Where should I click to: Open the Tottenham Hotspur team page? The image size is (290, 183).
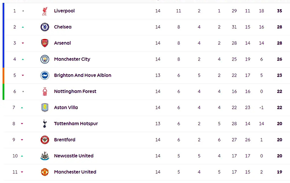click(76, 124)
